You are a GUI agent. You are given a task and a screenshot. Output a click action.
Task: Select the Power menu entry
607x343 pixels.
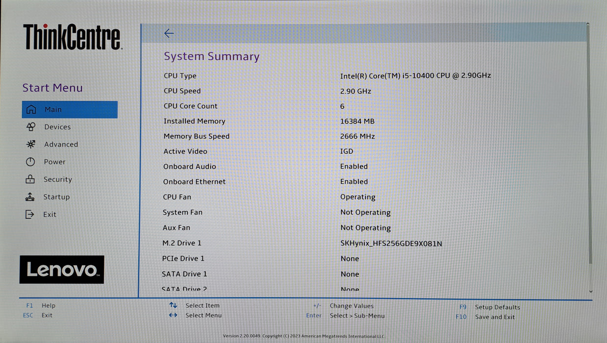[54, 162]
